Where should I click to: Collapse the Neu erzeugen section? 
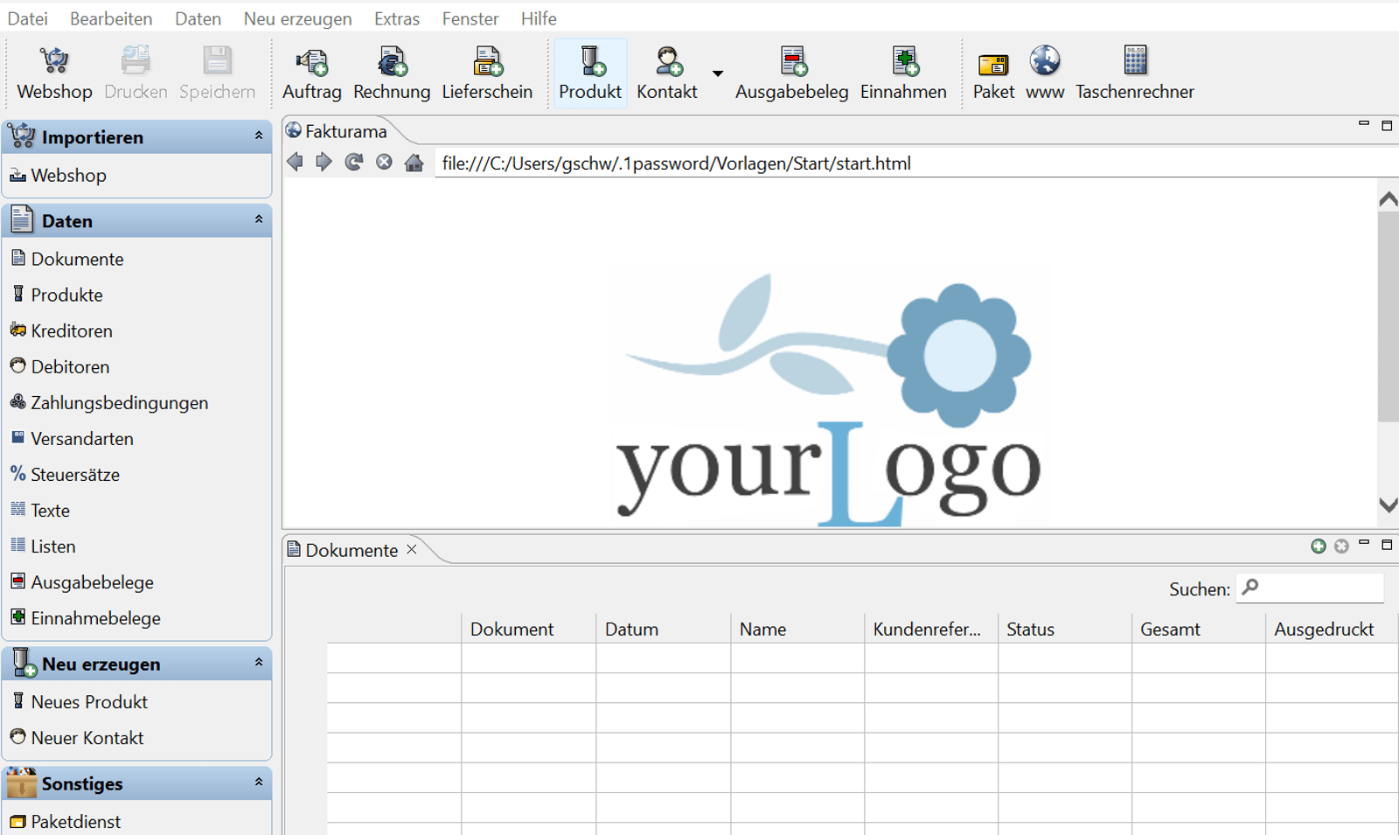(x=259, y=663)
